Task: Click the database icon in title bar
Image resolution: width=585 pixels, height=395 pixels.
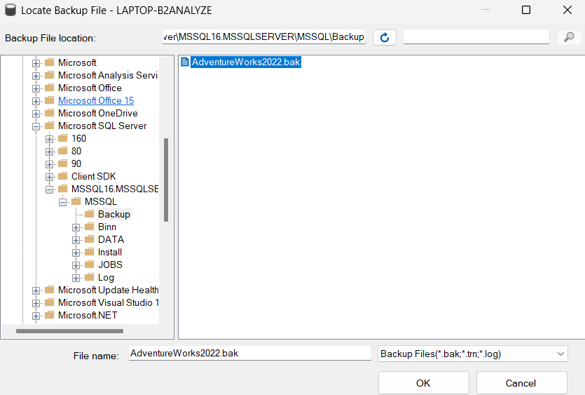Action: [x=11, y=10]
